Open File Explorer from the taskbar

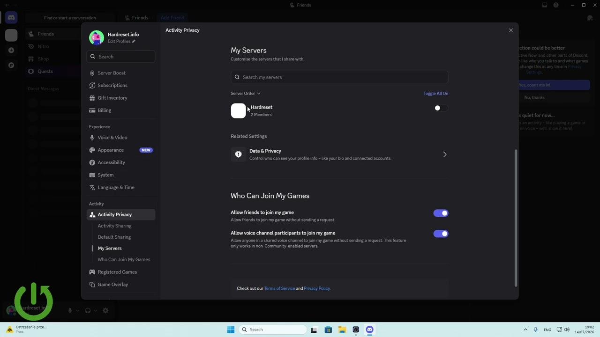click(342, 330)
